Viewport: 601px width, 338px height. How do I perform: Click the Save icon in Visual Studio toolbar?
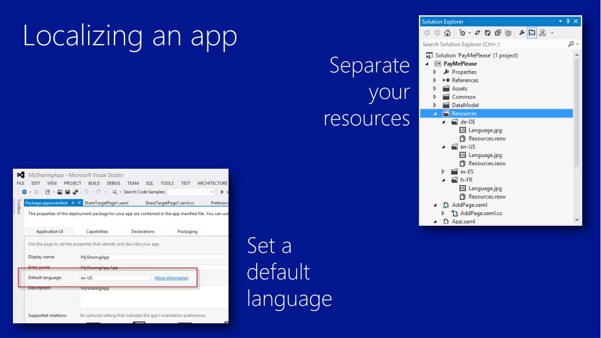pyautogui.click(x=68, y=192)
